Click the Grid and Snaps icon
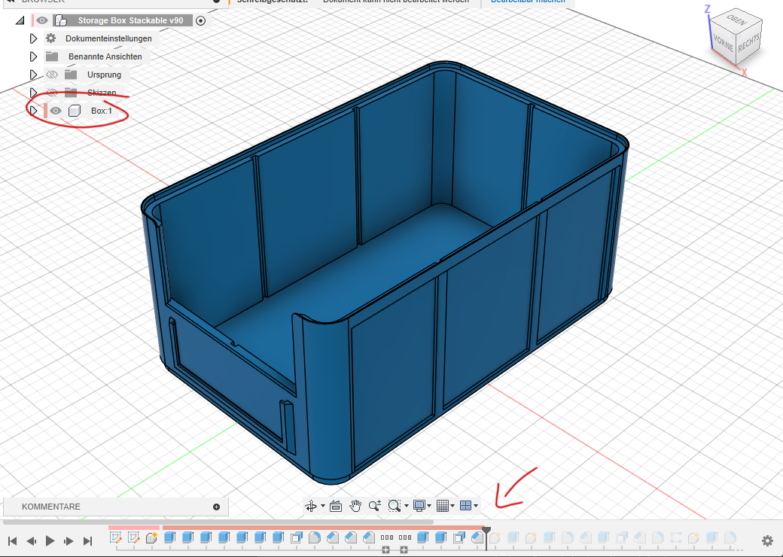 pos(442,506)
